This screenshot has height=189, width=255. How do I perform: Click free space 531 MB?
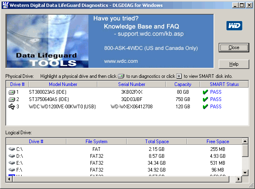pyautogui.click(x=218, y=163)
